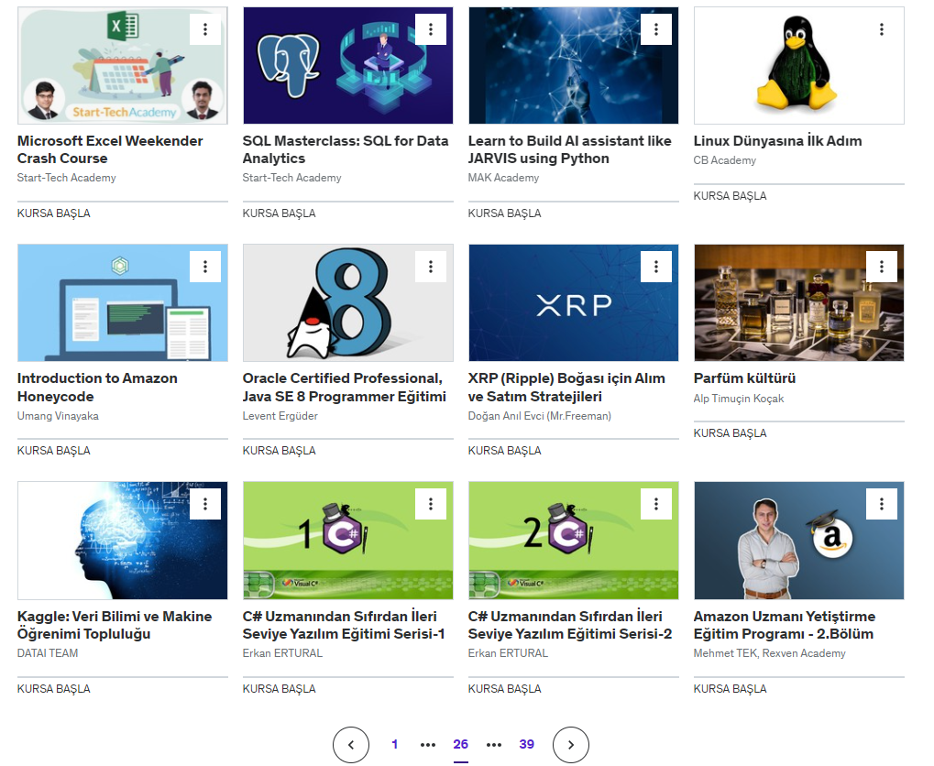Screen dimensions: 934x766
Task: Click instructor name DATAI TEAM
Action: click(x=48, y=653)
